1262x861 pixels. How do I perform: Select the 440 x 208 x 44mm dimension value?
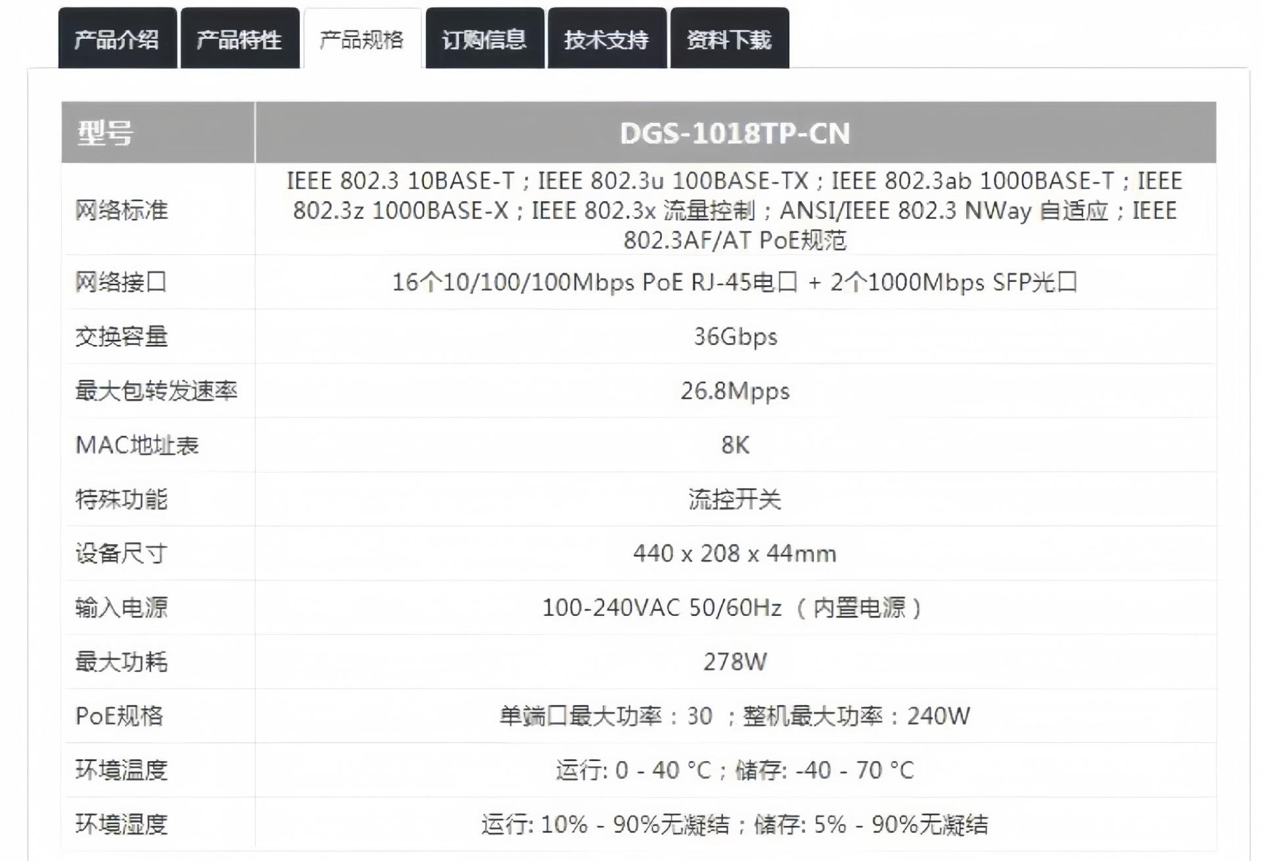(735, 554)
